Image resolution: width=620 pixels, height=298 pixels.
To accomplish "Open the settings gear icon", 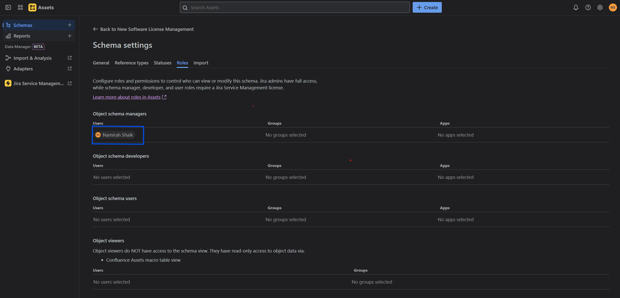I will (600, 7).
